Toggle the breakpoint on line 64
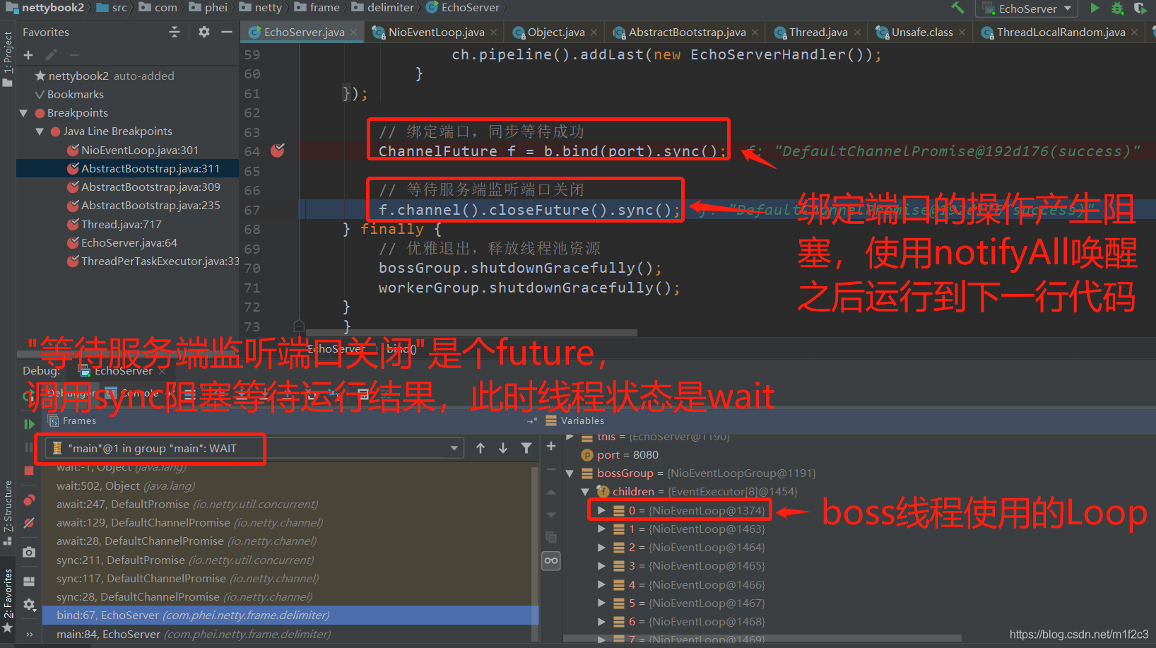The width and height of the screenshot is (1156, 648). click(277, 151)
